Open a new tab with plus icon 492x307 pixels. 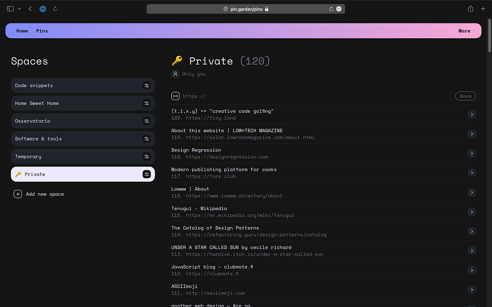click(x=483, y=9)
